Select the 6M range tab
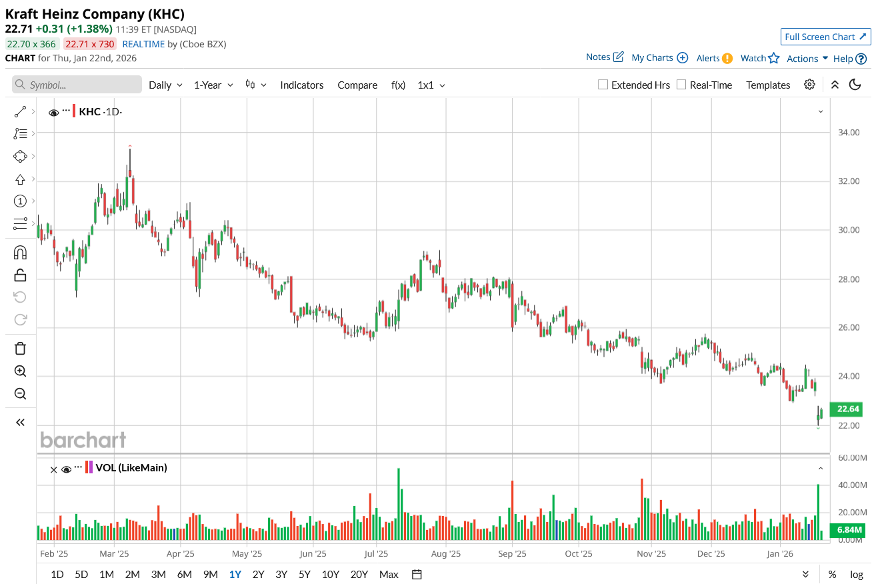872x584 pixels. (x=185, y=575)
